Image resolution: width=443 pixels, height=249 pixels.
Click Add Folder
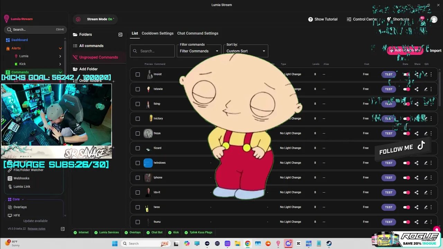pyautogui.click(x=85, y=69)
